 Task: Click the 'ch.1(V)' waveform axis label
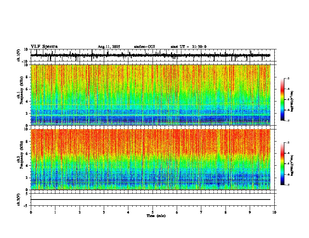(19, 55)
